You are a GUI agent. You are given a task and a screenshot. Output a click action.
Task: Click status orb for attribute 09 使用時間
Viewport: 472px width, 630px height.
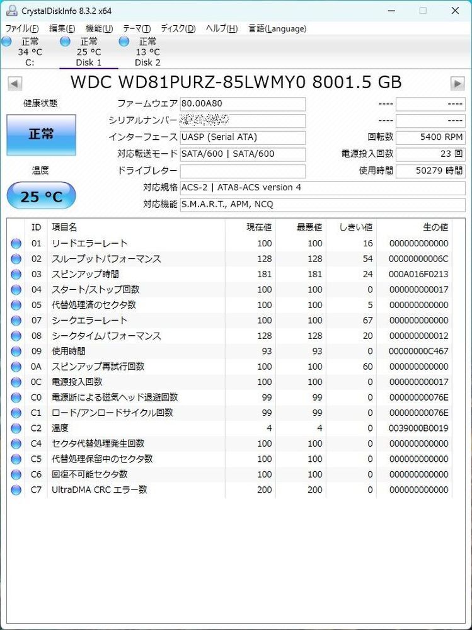(x=16, y=351)
